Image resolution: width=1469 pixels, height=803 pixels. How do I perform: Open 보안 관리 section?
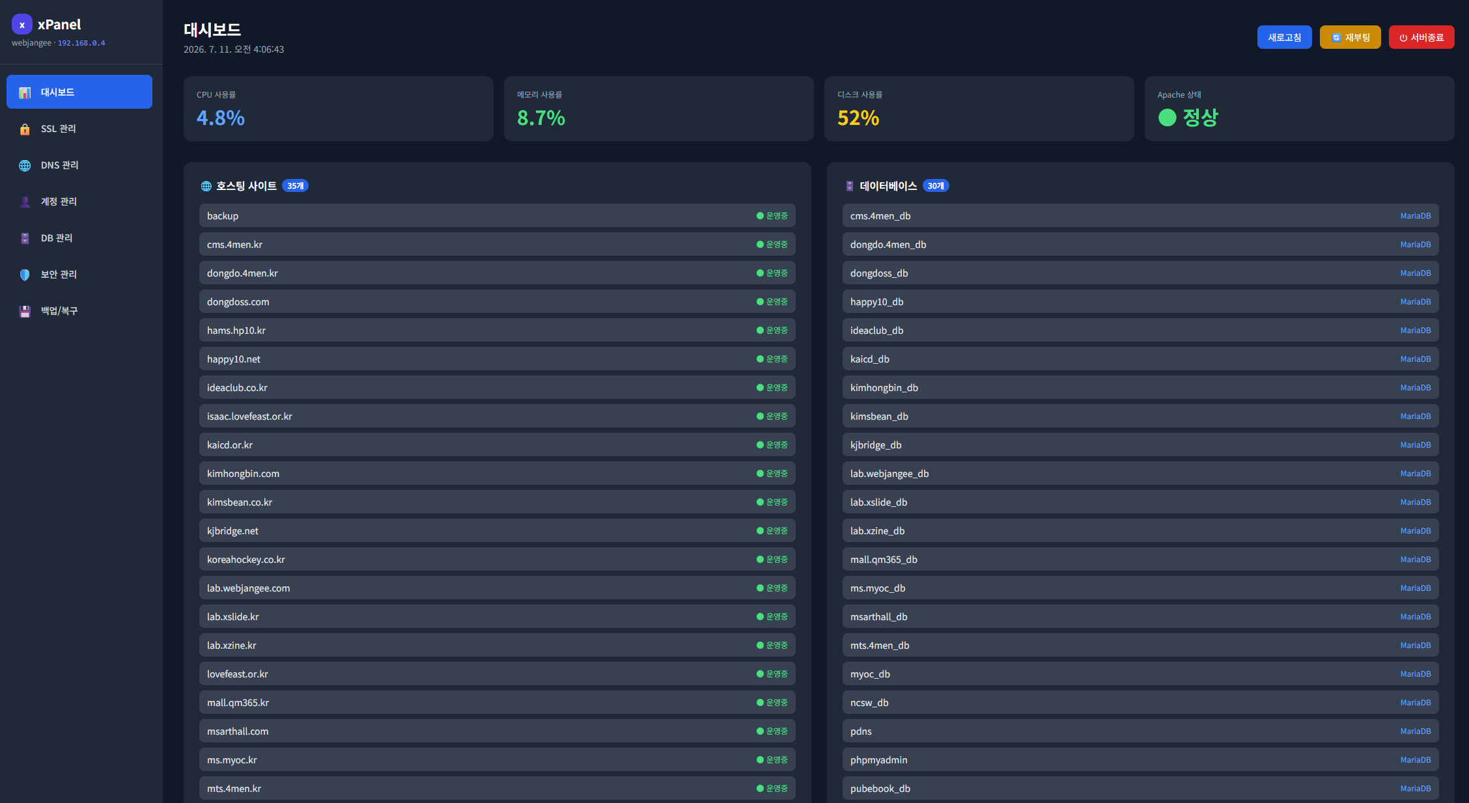pos(79,274)
